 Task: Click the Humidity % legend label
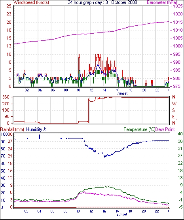pyautogui.click(x=36, y=129)
